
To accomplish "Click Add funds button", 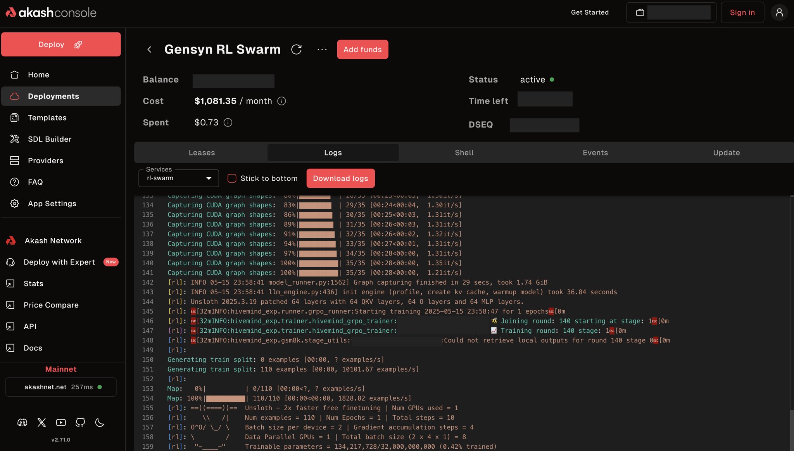I will tap(362, 49).
